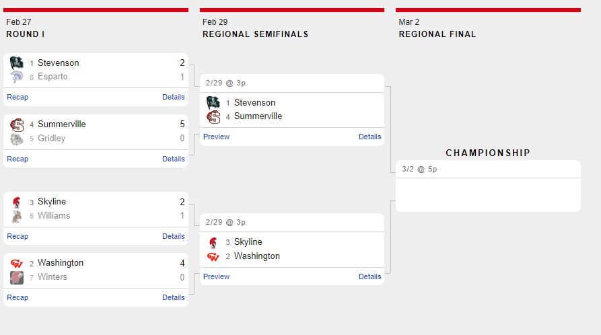Open Details for the Washington vs Winters game

pyautogui.click(x=174, y=297)
